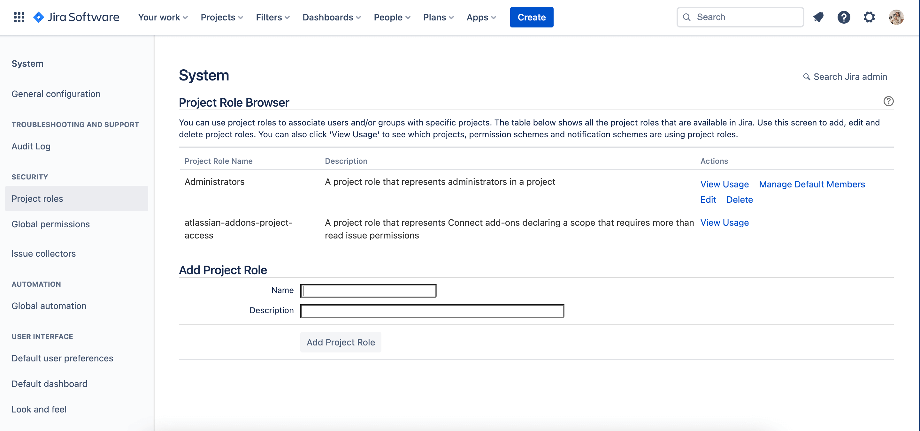The height and width of the screenshot is (431, 920).
Task: Click the Edit link for Administrators
Action: pyautogui.click(x=708, y=199)
